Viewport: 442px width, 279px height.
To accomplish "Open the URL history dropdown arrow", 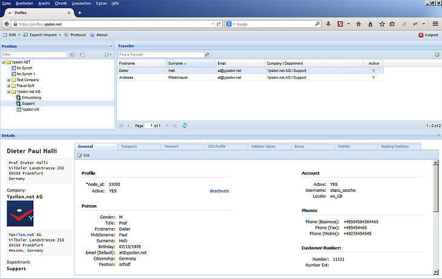I will coord(213,24).
